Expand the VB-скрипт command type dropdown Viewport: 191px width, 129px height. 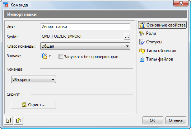click(x=33, y=80)
